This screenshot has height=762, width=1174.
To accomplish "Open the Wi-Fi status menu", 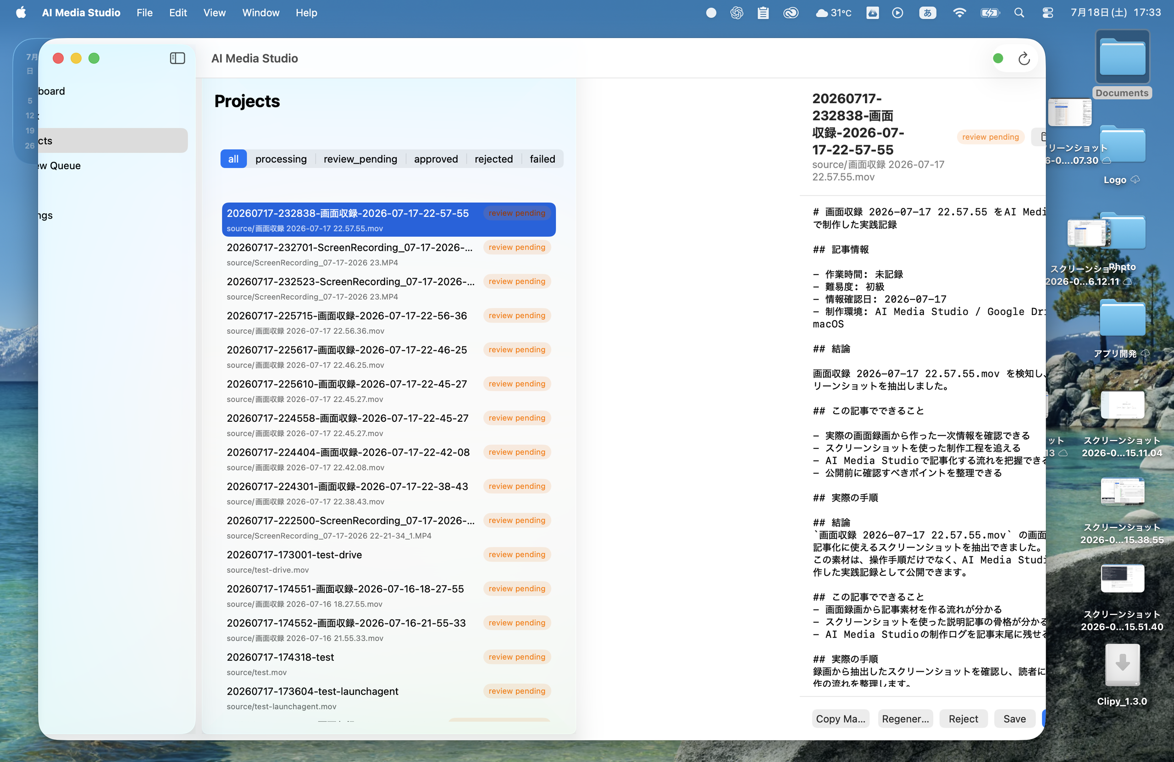I will pyautogui.click(x=959, y=13).
